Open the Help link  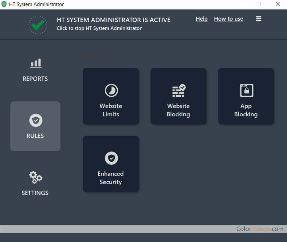pos(201,19)
